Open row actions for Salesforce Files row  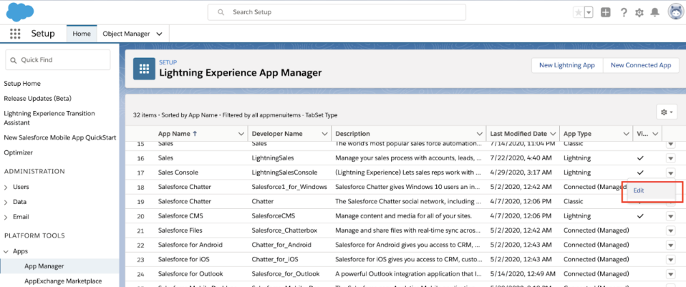671,230
